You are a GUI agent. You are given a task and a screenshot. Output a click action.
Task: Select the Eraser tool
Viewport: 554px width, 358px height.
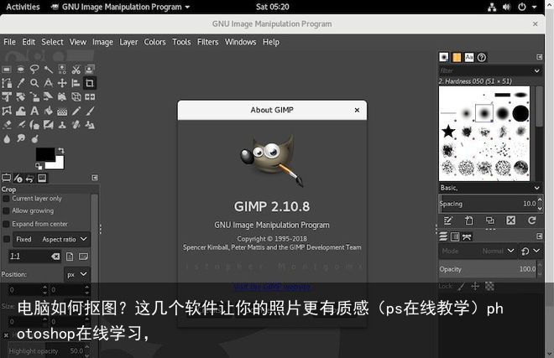7,125
